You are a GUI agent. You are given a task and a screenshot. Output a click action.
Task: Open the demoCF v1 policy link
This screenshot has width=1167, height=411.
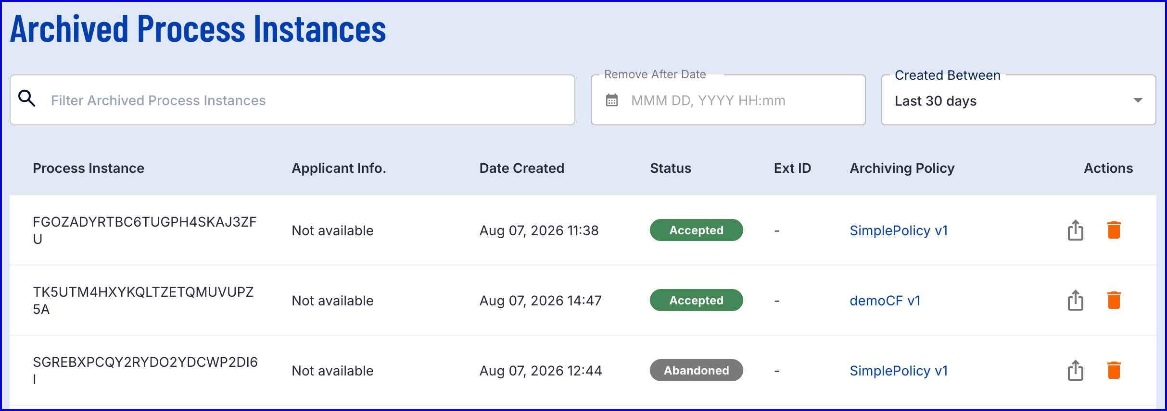(885, 301)
